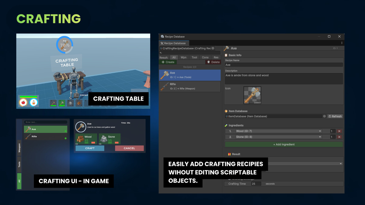Click the 'Time: 25s' label

click(x=126, y=123)
